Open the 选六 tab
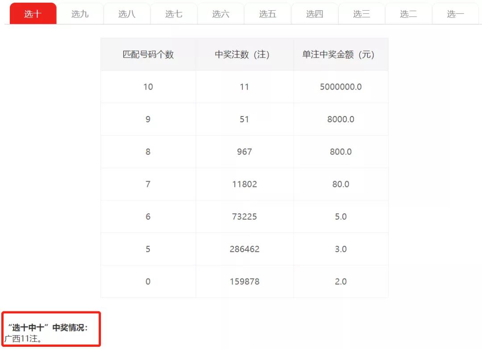 (221, 13)
